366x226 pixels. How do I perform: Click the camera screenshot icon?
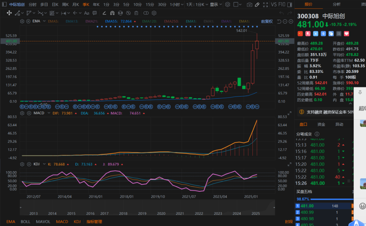(x=249, y=5)
